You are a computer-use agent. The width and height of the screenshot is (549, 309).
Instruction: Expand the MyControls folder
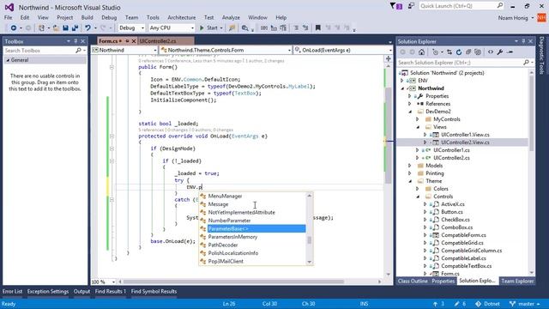click(x=418, y=119)
